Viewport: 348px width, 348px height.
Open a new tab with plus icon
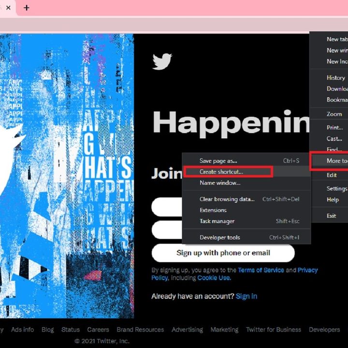[x=27, y=8]
